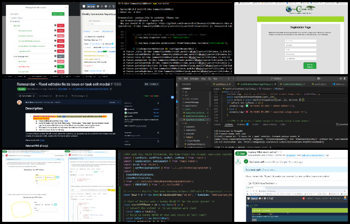Open Reviewers gear icon in PR sidebar

(158, 103)
